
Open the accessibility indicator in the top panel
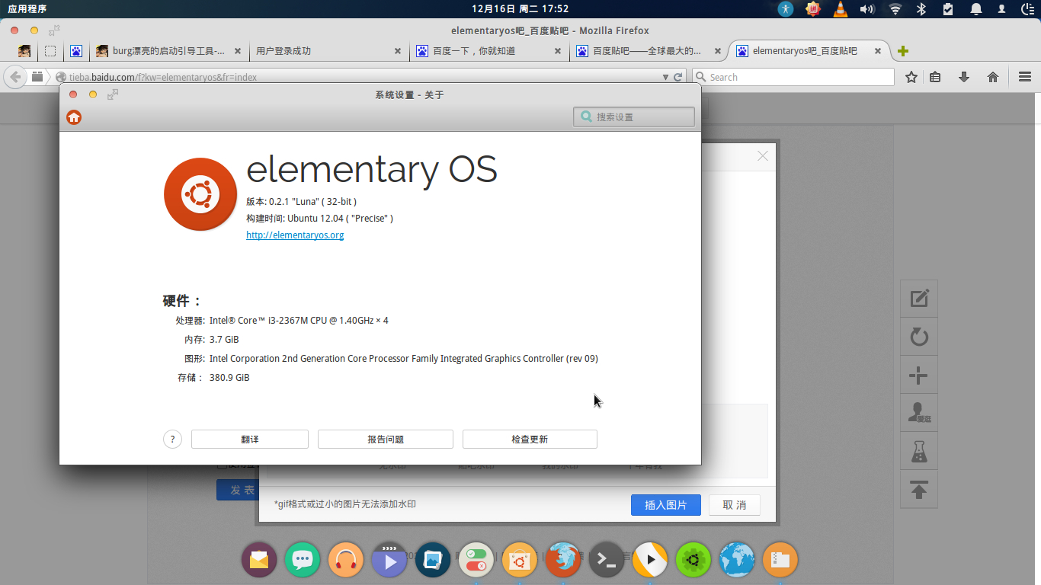click(786, 9)
